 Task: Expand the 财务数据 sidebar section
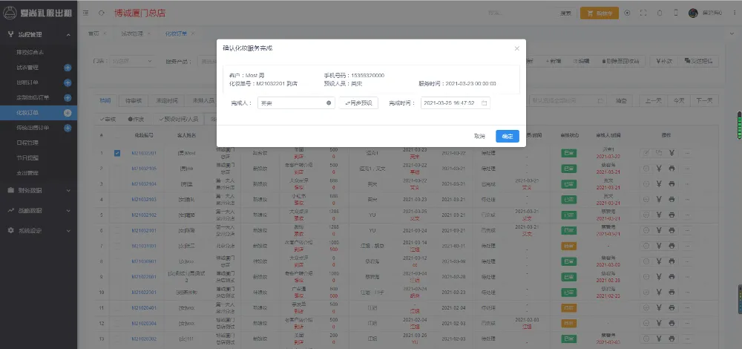[x=37, y=190]
